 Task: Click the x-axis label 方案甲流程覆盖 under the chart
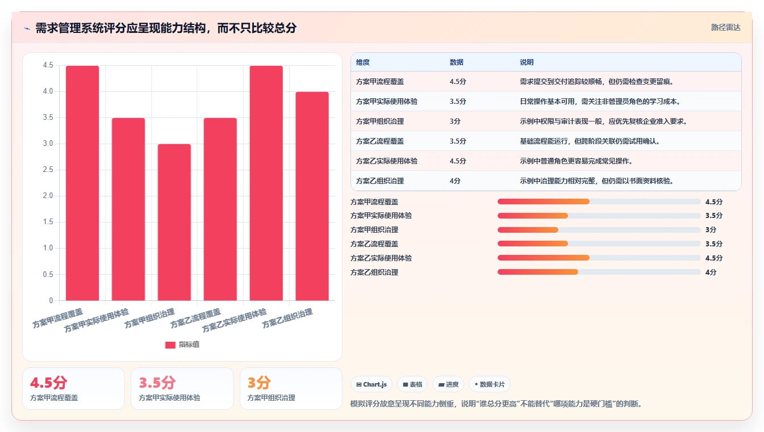point(58,318)
